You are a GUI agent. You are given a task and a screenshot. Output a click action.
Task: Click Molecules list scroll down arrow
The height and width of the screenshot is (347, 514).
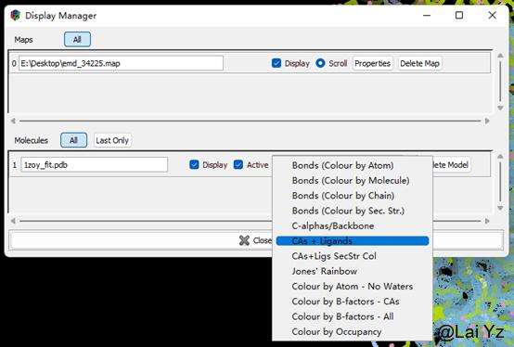pyautogui.click(x=500, y=208)
